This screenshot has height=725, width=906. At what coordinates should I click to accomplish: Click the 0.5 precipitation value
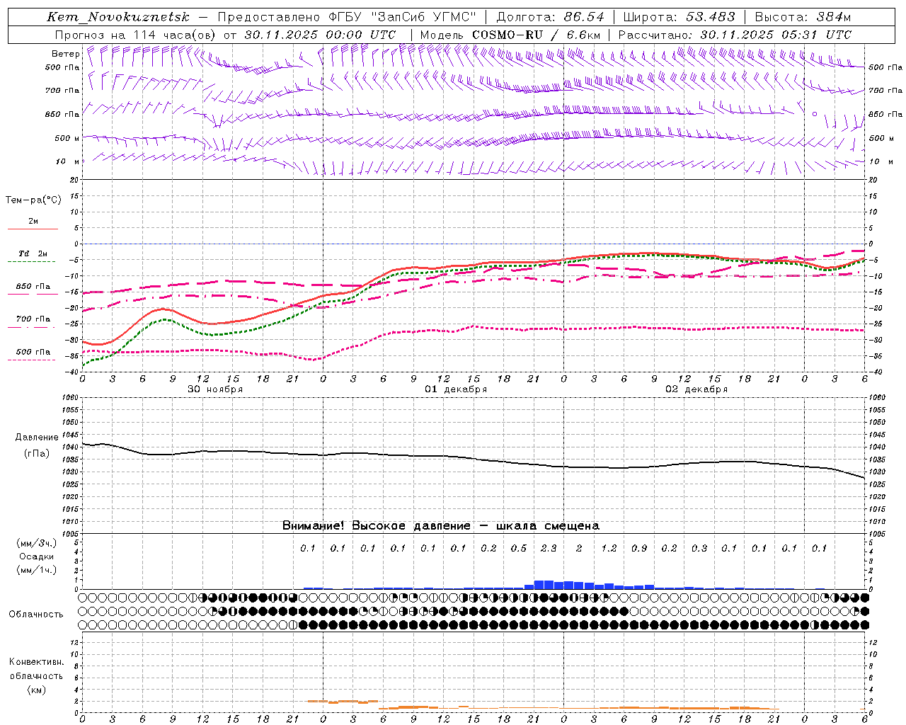pyautogui.click(x=519, y=548)
